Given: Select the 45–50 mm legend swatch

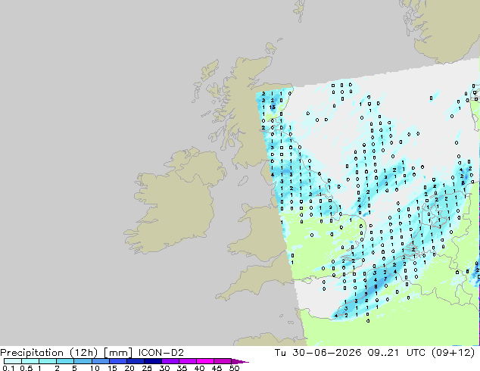Looking at the screenshot, I should click(x=223, y=361).
